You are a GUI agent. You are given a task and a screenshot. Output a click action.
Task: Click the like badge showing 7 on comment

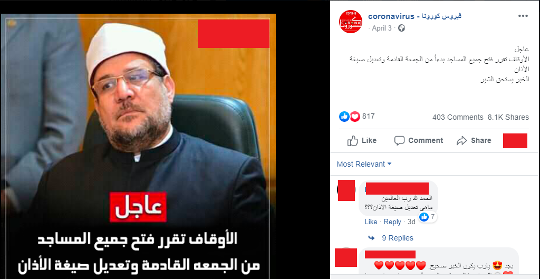pos(428,217)
